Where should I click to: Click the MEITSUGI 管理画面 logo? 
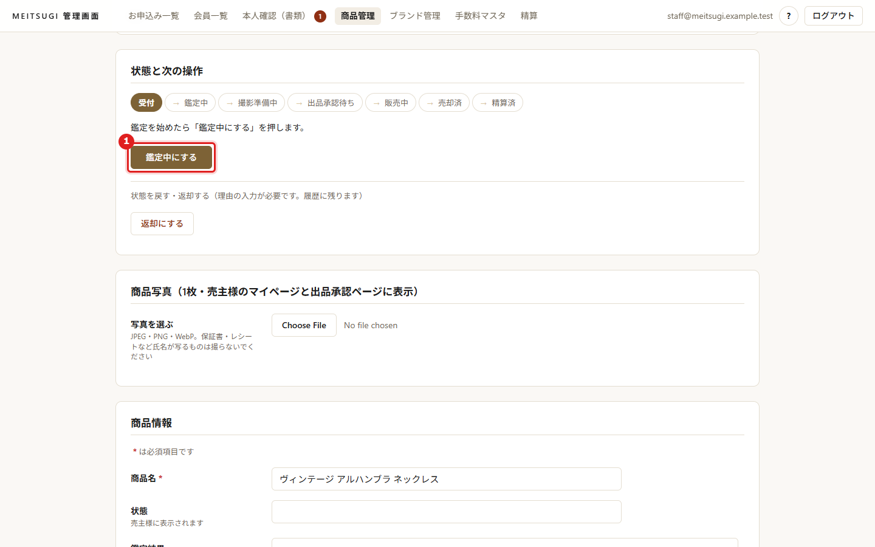(x=56, y=16)
